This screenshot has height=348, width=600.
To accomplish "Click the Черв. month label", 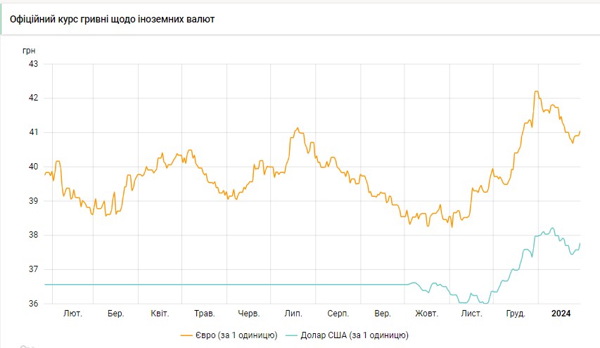I will pos(249,314).
